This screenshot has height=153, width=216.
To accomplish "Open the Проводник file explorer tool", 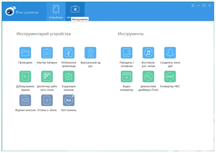I will point(25,53).
